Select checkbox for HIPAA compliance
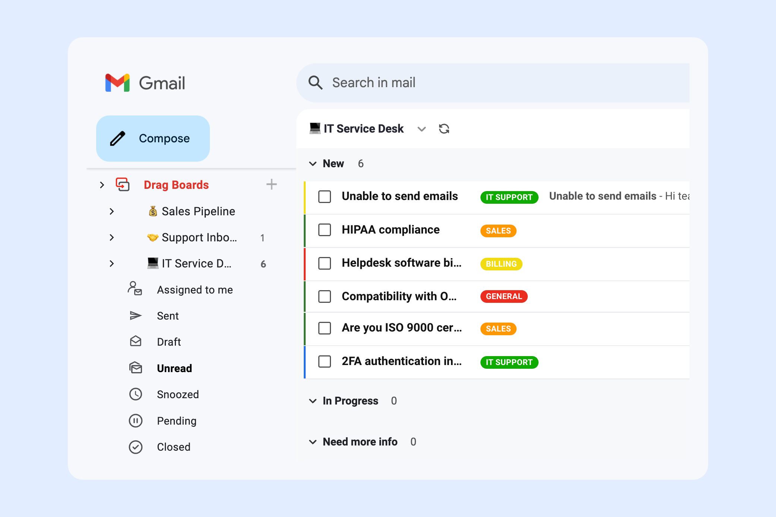776x517 pixels. (325, 230)
